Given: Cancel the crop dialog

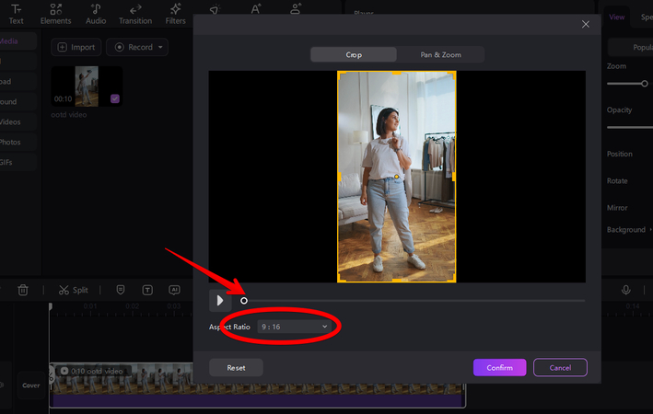Looking at the screenshot, I should [x=560, y=367].
